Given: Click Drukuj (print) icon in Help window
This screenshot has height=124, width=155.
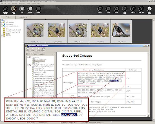Looking at the screenshot, I should point(43,49).
